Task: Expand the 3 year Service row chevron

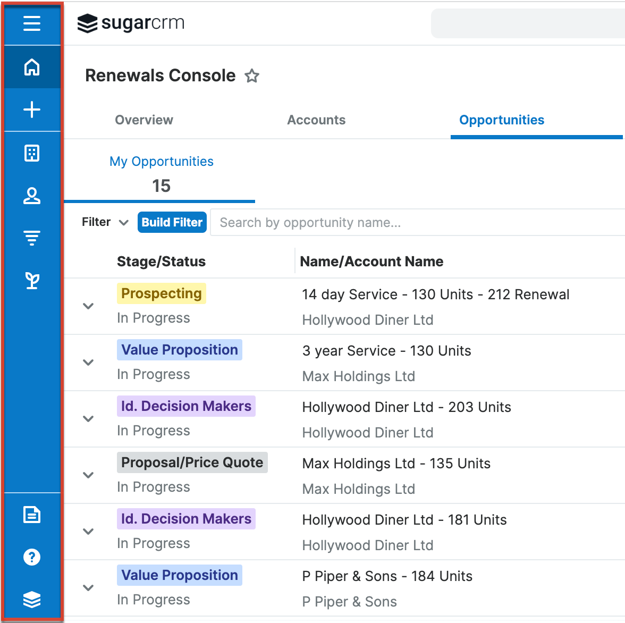Action: click(88, 363)
